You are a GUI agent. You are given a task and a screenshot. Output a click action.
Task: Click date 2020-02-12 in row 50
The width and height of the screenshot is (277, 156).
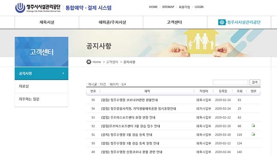223,143
